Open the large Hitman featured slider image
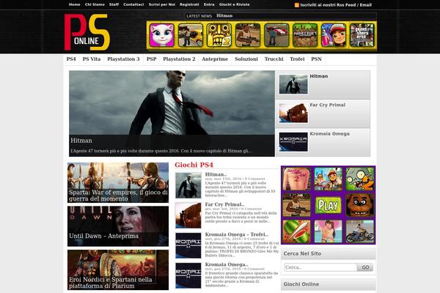Viewport: 440px width, 293px height. (x=172, y=114)
